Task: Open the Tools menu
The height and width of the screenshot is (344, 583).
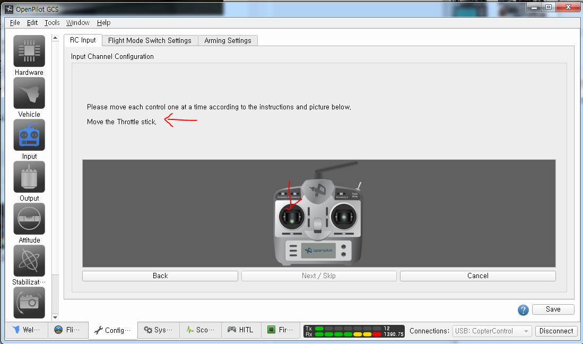Action: [x=52, y=23]
